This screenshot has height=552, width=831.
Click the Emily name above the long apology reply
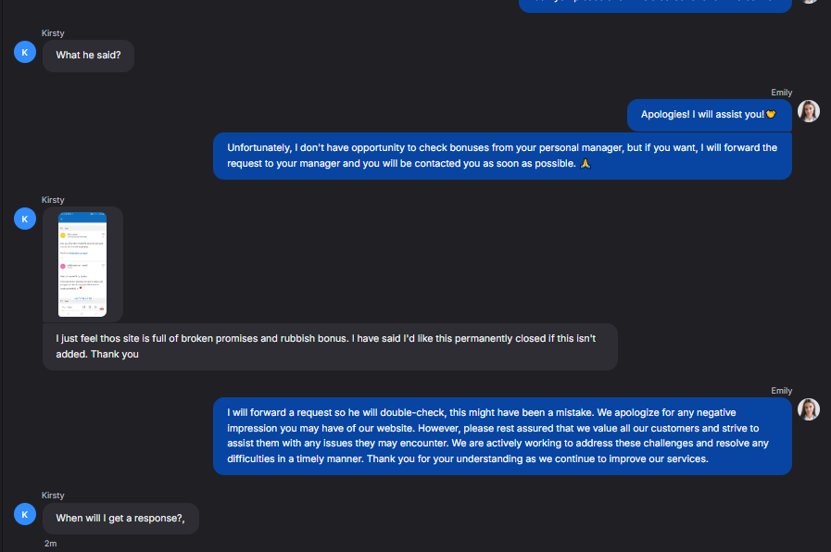pyautogui.click(x=781, y=391)
